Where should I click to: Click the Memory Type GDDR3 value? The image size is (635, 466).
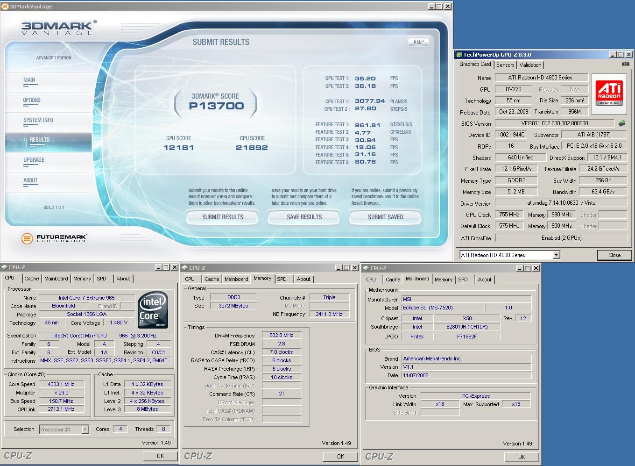(516, 180)
